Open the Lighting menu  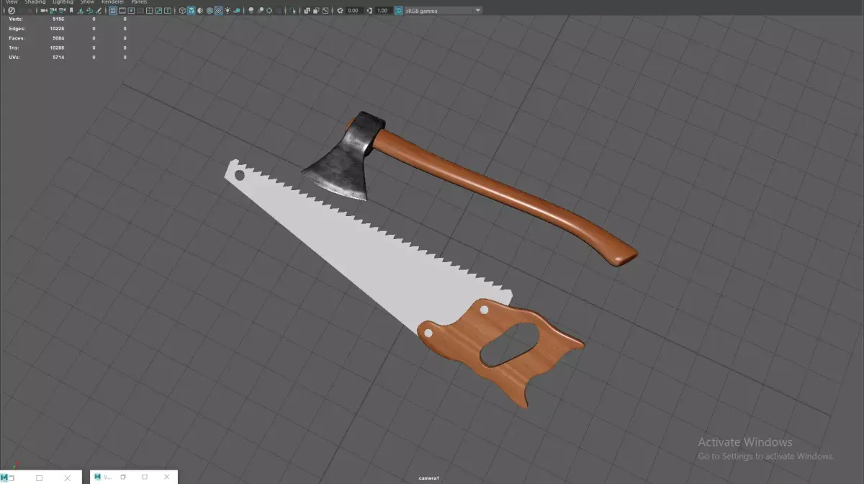(x=63, y=2)
